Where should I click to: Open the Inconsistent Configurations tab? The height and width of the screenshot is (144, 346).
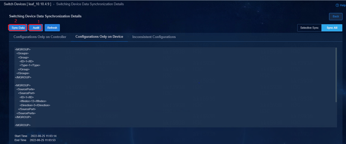154,37
